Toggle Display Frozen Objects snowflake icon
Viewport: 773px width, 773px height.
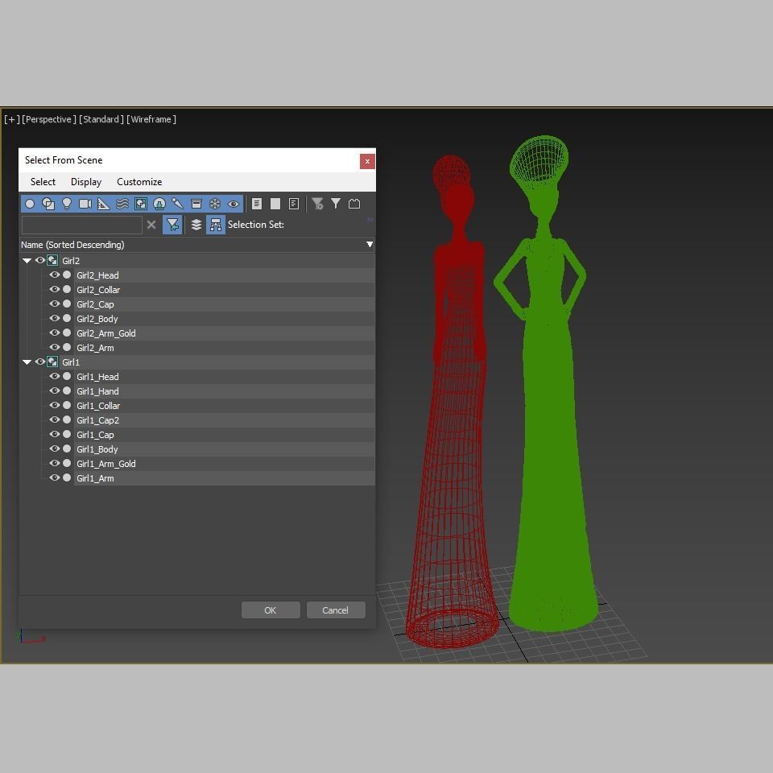(x=214, y=204)
